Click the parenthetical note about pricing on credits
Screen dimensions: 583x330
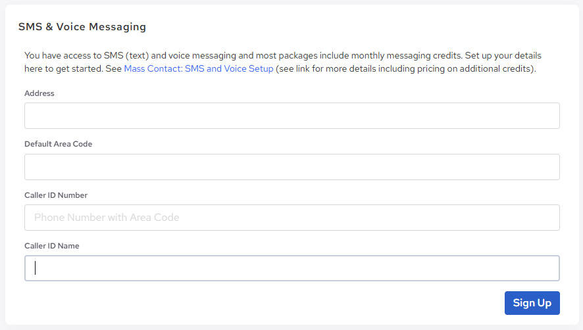click(405, 68)
